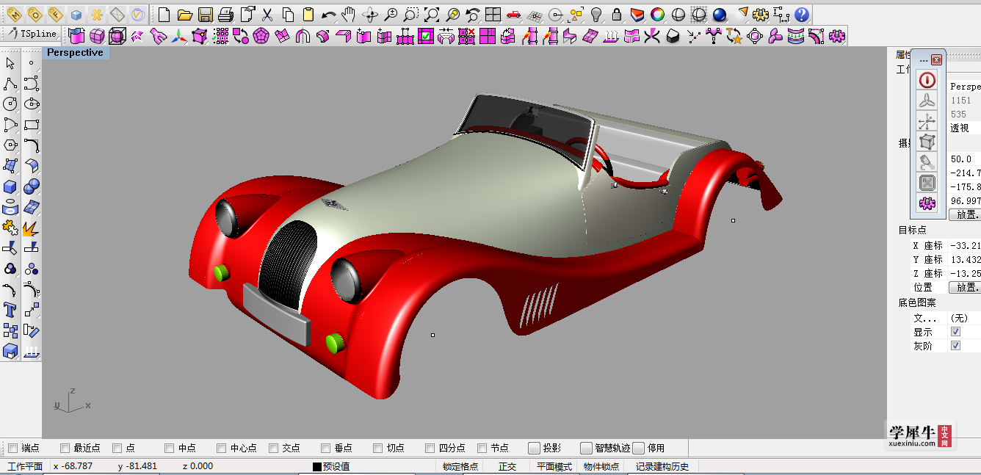
Task: Click the 预设值 layer swatch in status bar
Action: (317, 466)
